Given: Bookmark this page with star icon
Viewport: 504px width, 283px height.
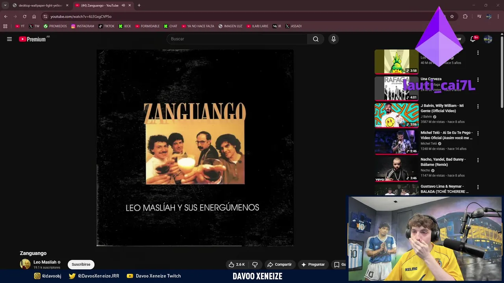Looking at the screenshot, I should point(452,17).
